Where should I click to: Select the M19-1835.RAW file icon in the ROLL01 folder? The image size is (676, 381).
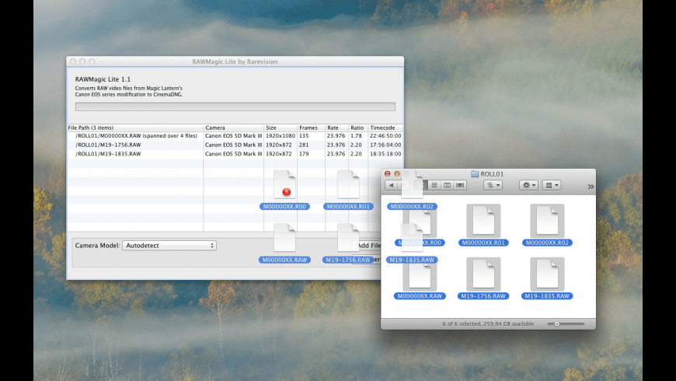tap(547, 274)
